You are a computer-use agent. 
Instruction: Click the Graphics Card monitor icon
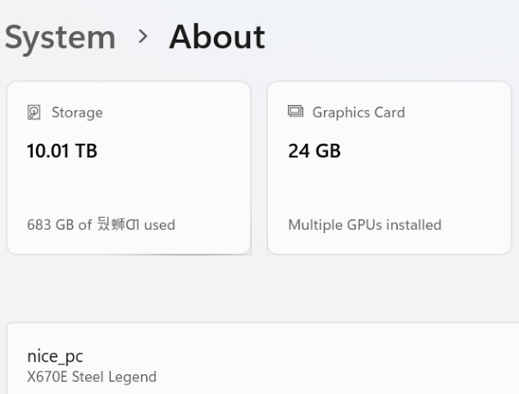pyautogui.click(x=296, y=112)
